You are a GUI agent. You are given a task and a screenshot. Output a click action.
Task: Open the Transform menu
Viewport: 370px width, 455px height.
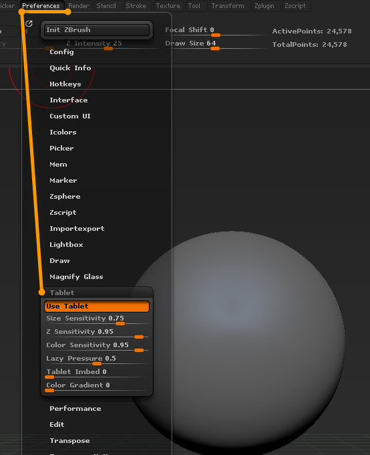coord(228,6)
